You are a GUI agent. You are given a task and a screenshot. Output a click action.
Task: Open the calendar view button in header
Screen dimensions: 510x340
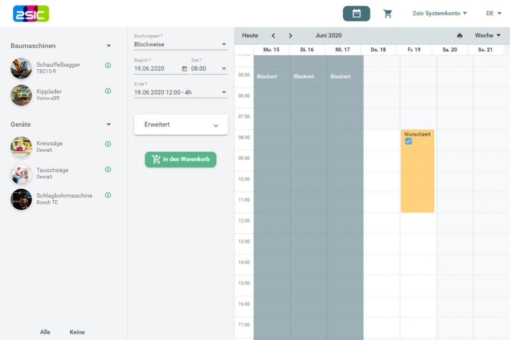tap(356, 14)
